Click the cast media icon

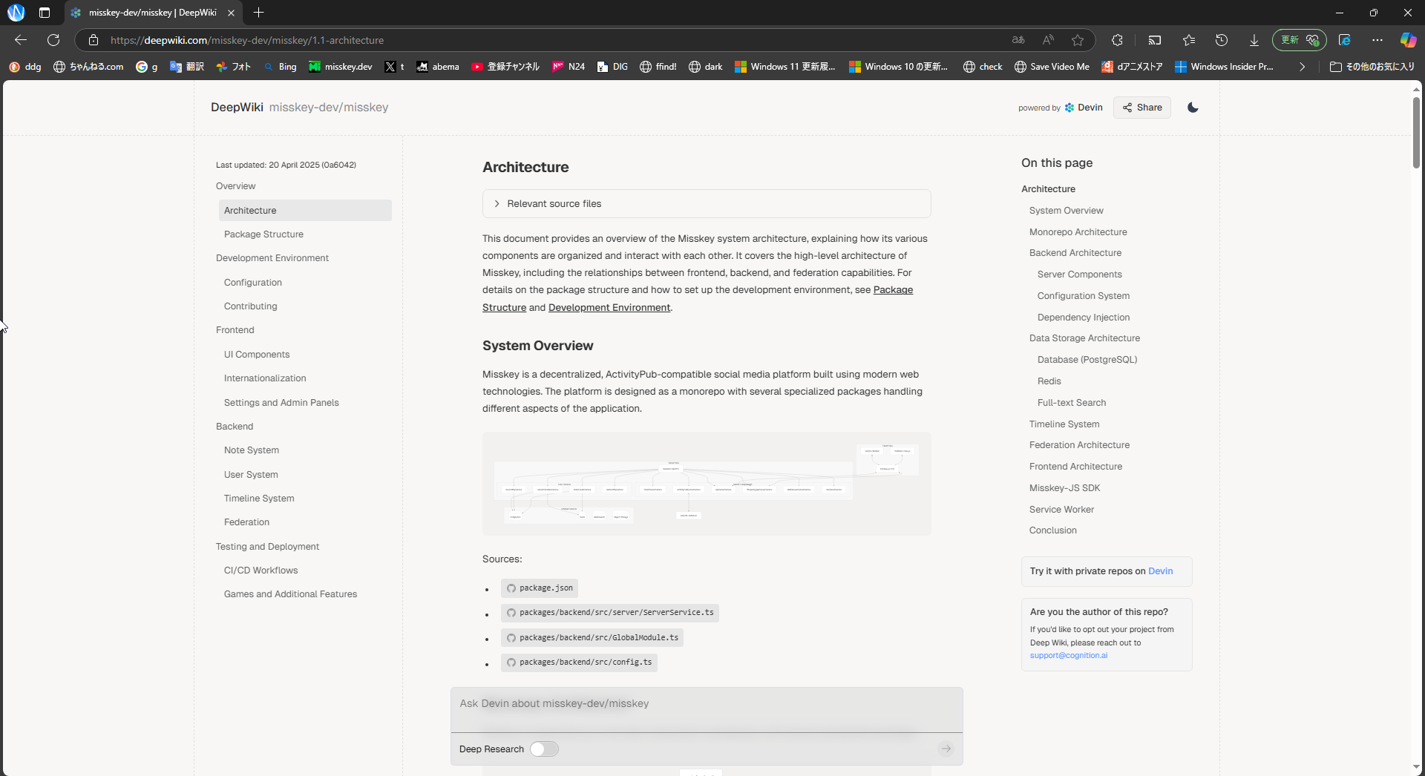coord(1154,40)
